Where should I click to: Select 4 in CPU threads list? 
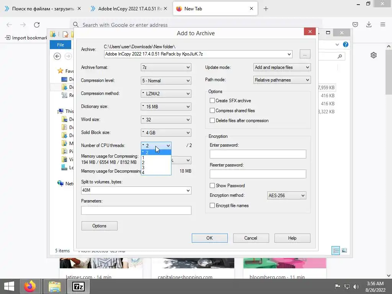coord(156,173)
